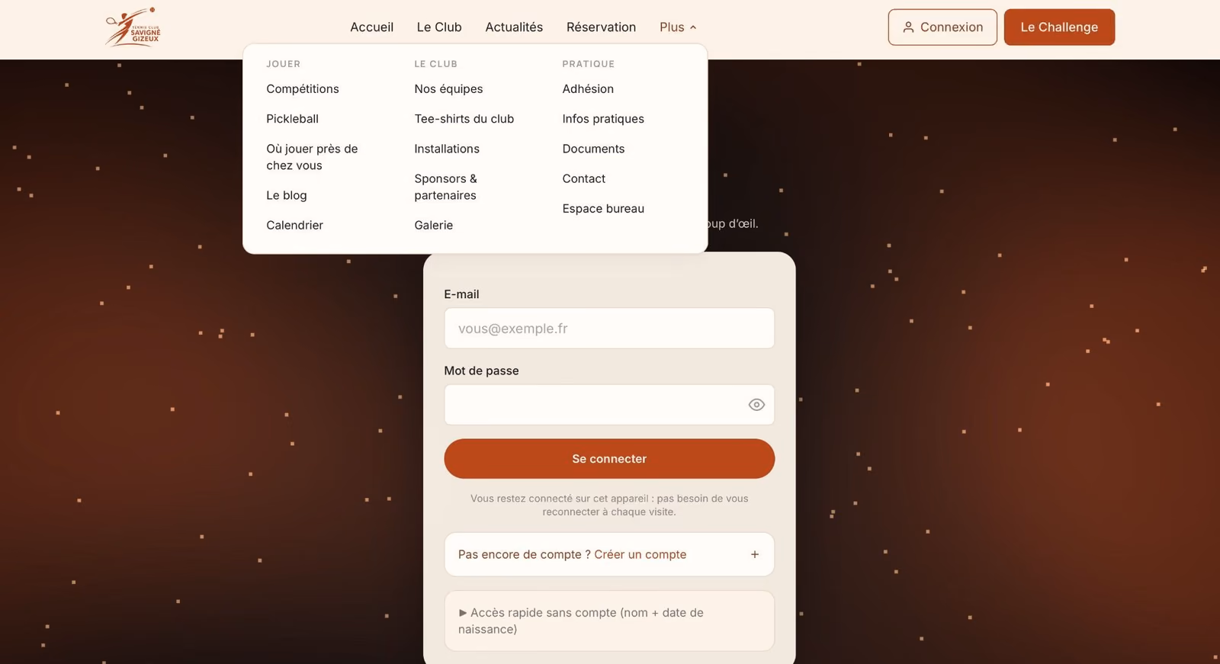The height and width of the screenshot is (664, 1220).
Task: Select Tee-shirts du club
Action: pos(464,119)
